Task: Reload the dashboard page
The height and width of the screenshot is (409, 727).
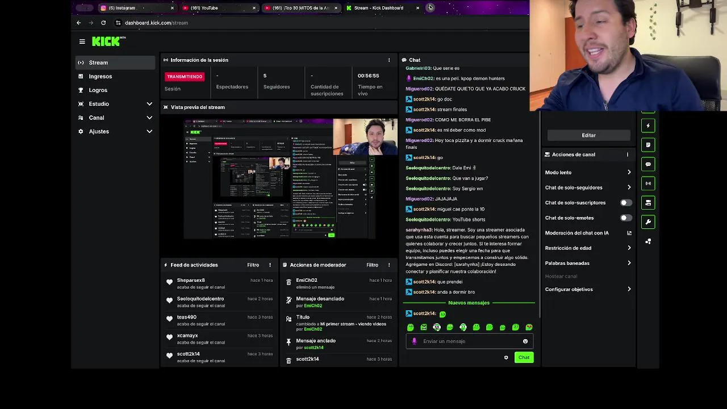Action: click(x=103, y=23)
